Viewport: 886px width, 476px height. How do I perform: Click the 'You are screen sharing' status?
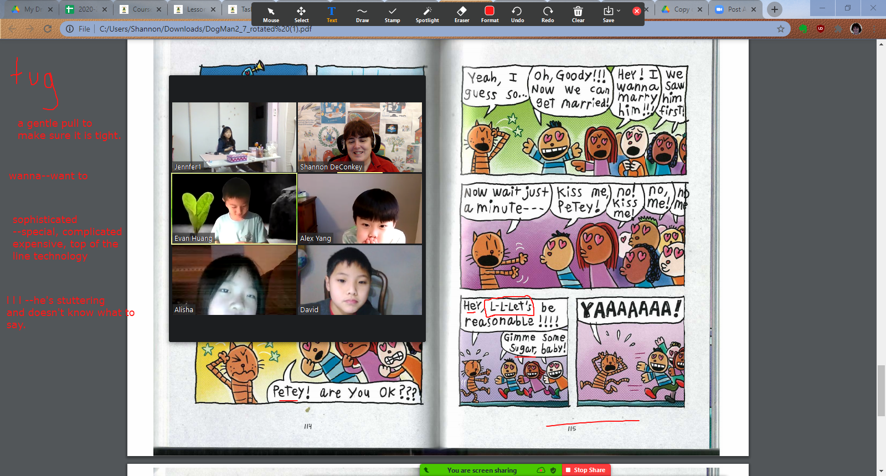pos(482,470)
